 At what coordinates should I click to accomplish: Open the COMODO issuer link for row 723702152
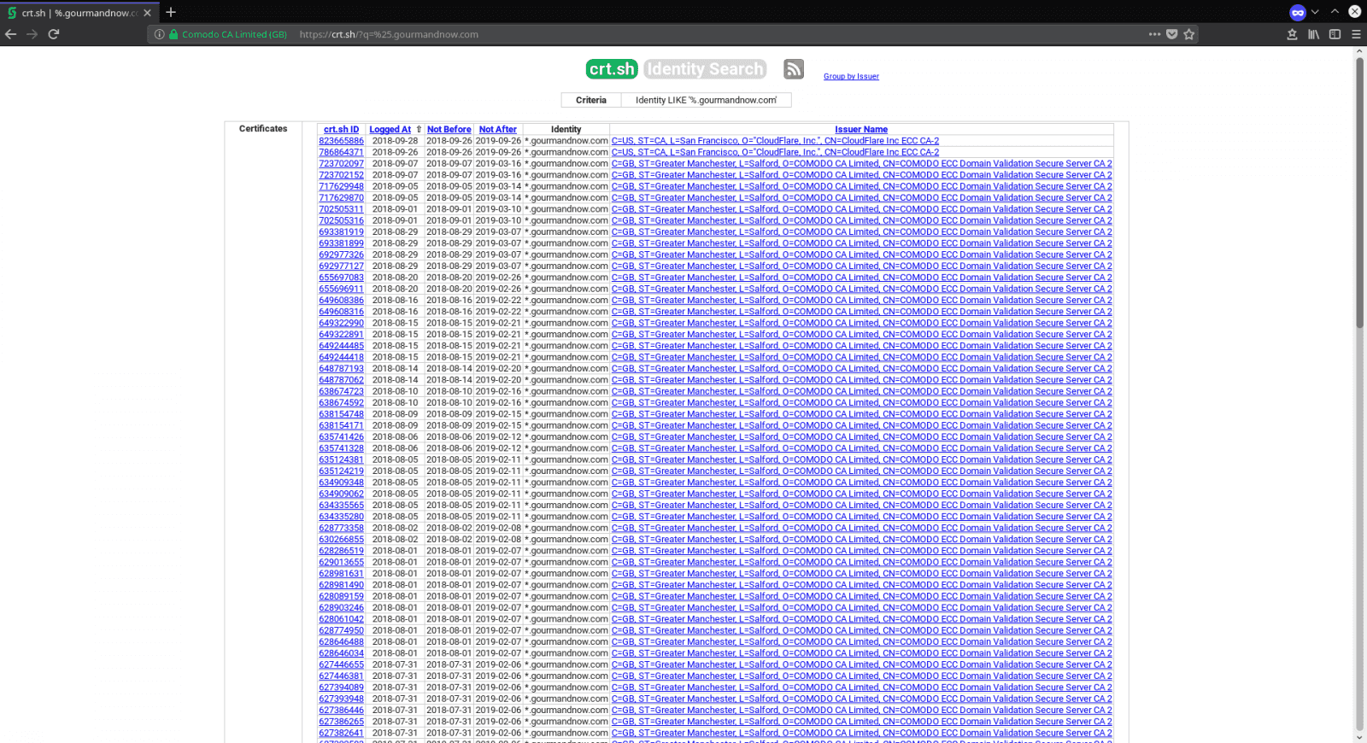(862, 175)
